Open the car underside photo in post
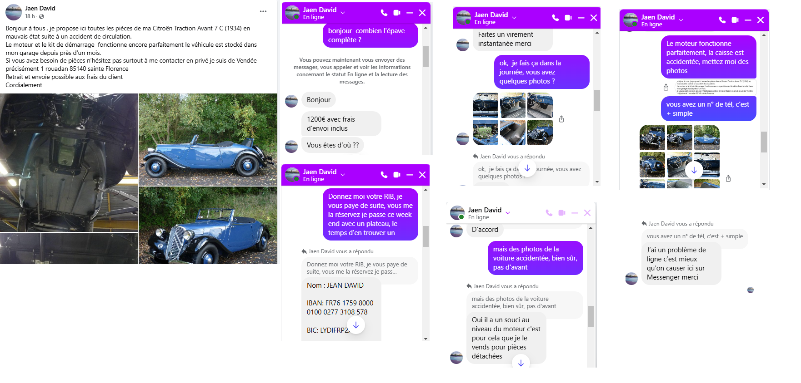Screen dimensions: 801x383 click(69, 162)
